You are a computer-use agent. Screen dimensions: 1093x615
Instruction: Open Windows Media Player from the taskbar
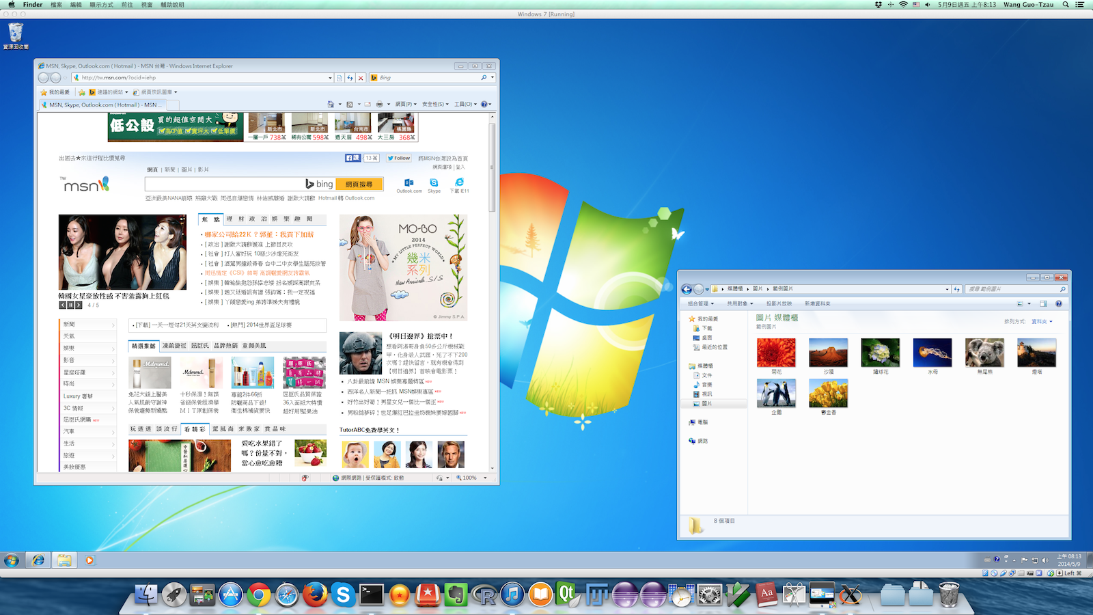[x=89, y=560]
